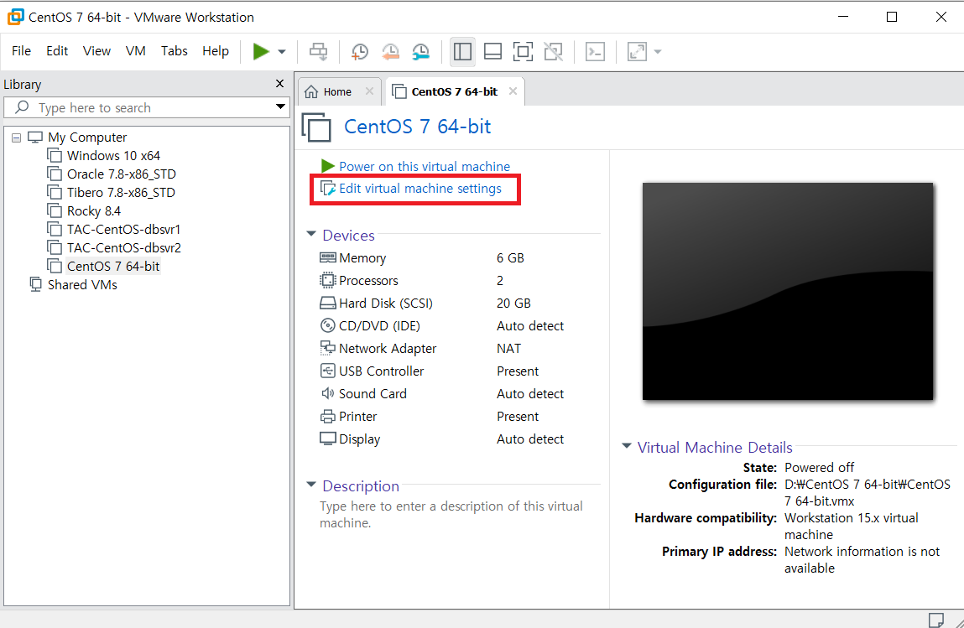Click Send Ctrl+Alt+Del toolbar icon
The width and height of the screenshot is (964, 628).
[318, 52]
